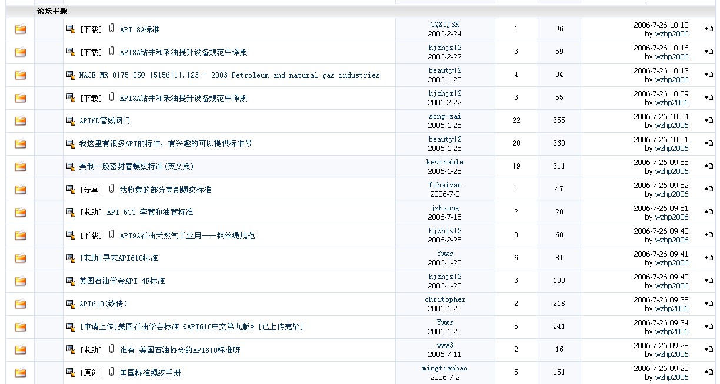Open thread API610(续传)
The height and width of the screenshot is (384, 720).
pos(103,304)
